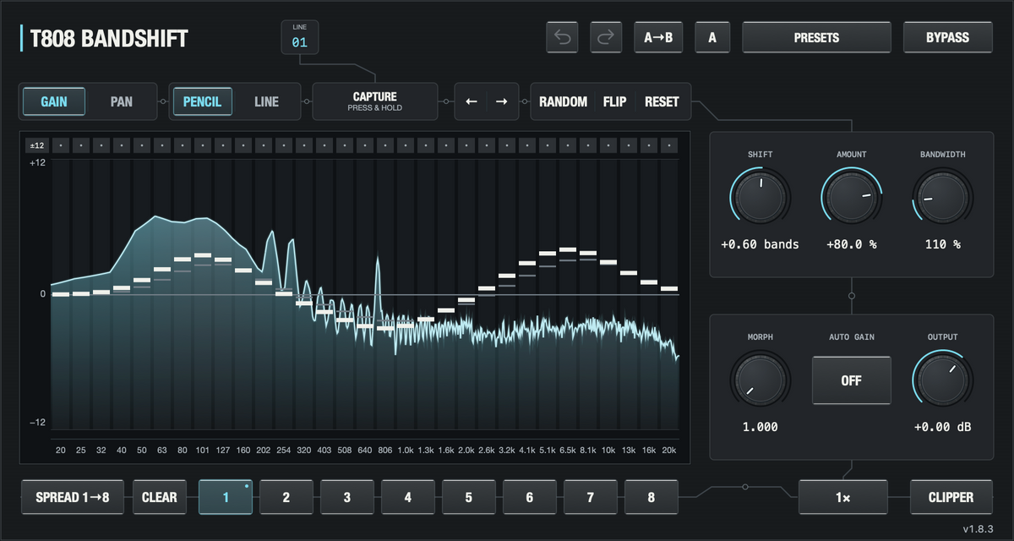
Task: Click the CAPTURE press & hold button
Action: [375, 101]
